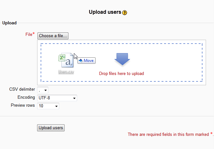Screen dimensions: 214x149
Task: Click the Move label in drag tooltip
Action: [x=89, y=61]
